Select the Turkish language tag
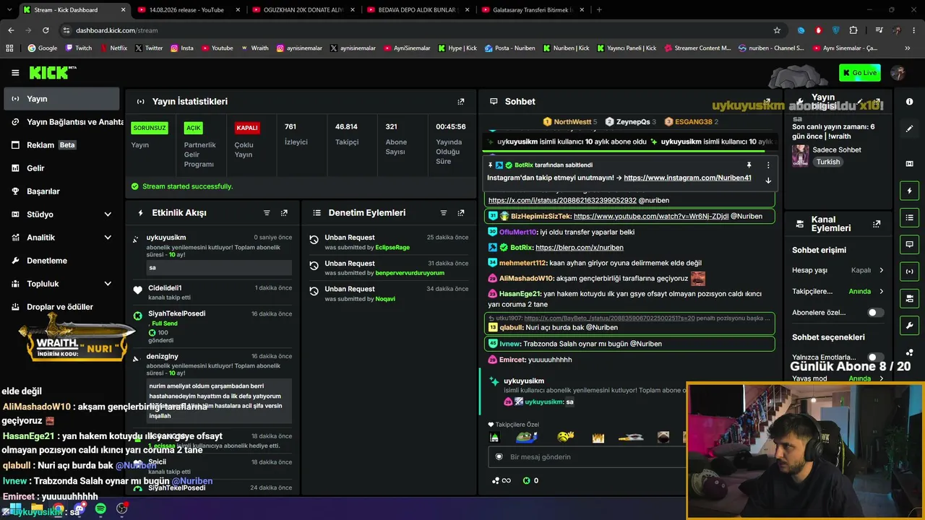This screenshot has width=925, height=520. (828, 162)
